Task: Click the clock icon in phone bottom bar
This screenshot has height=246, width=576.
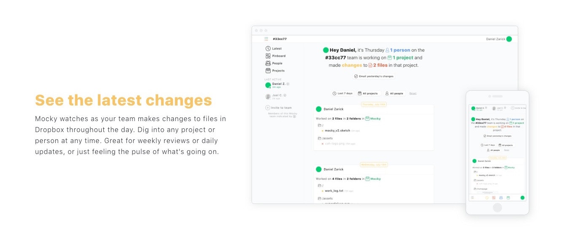Action: coord(487,197)
